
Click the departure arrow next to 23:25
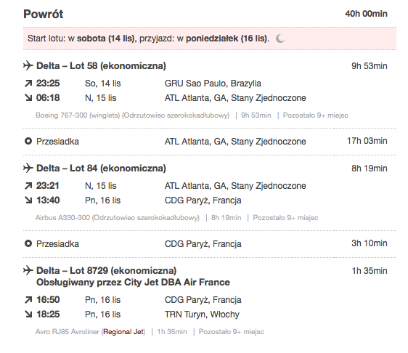coord(28,84)
